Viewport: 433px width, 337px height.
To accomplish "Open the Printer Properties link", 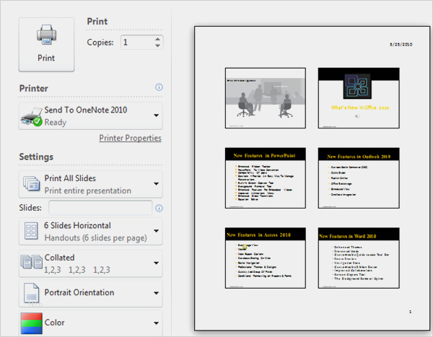I will click(x=130, y=138).
